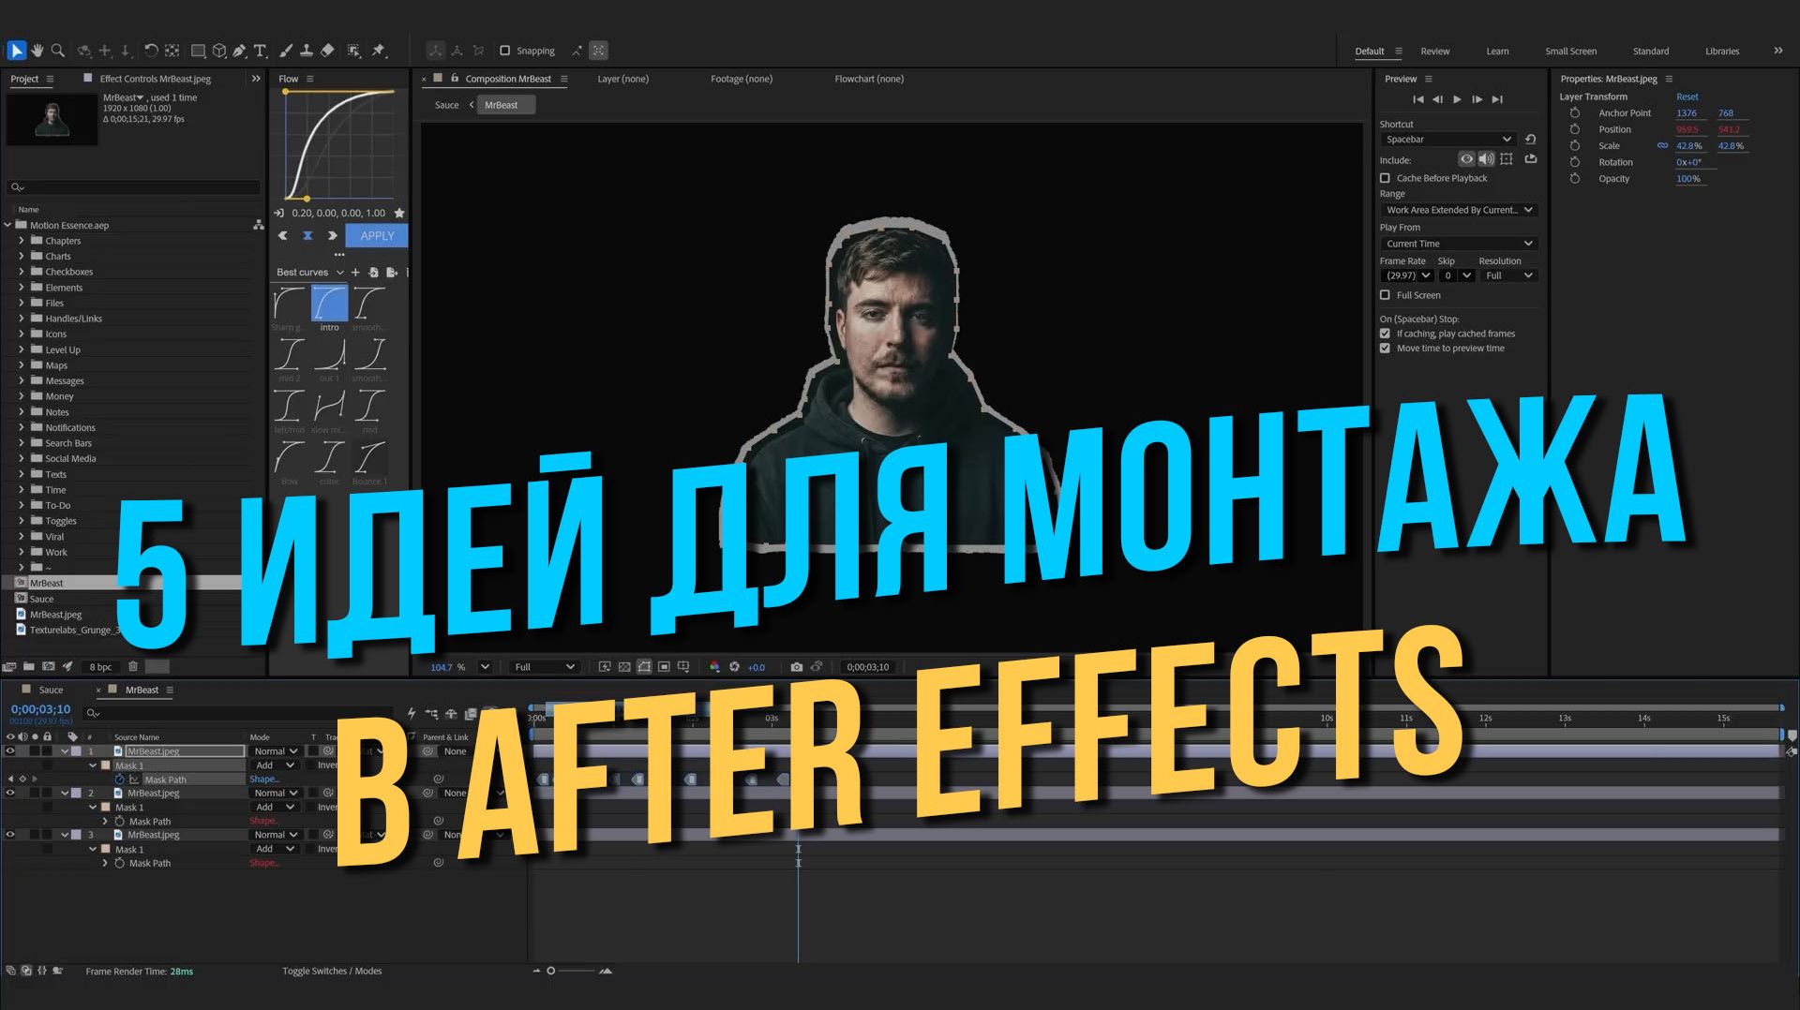This screenshot has height=1010, width=1800.
Task: Expand the Money folder
Action: [x=22, y=396]
